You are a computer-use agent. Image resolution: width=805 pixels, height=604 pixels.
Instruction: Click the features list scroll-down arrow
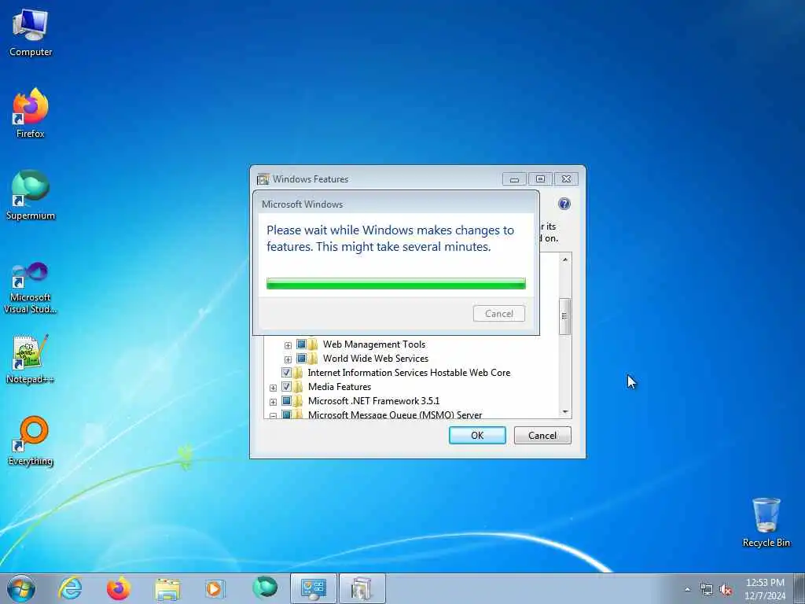(564, 412)
